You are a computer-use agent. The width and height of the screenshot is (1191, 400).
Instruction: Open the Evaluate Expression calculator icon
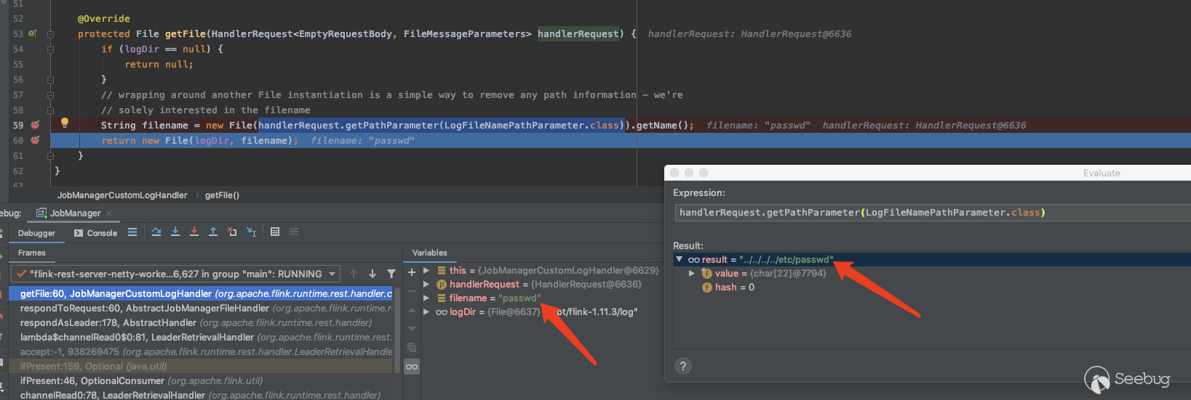[275, 232]
